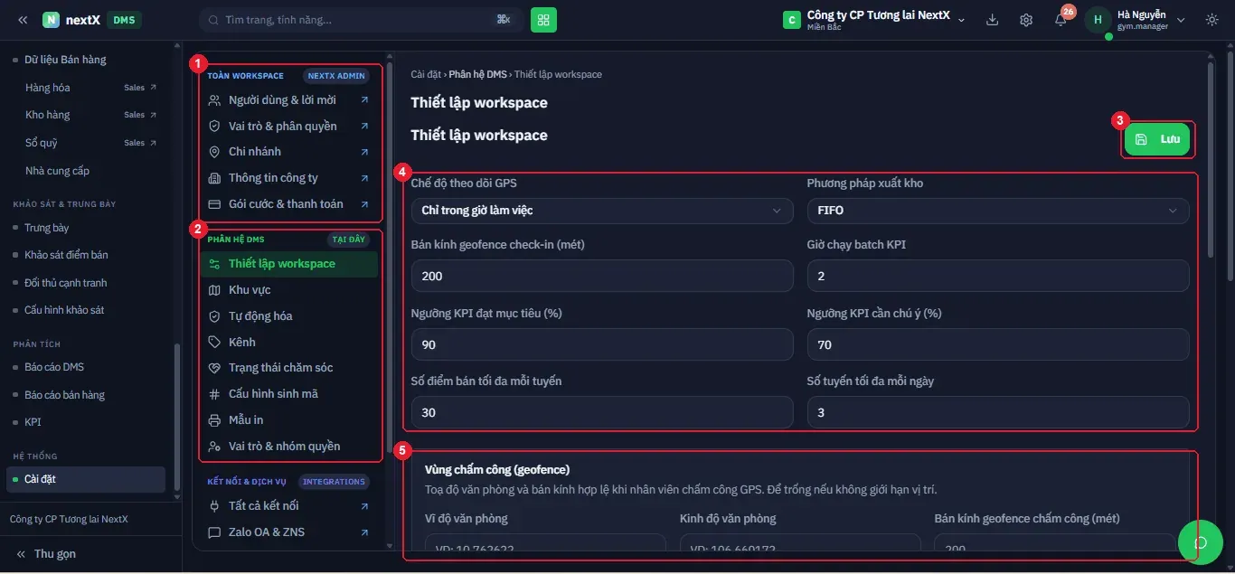1235x574 pixels.
Task: Click the green apps grid icon
Action: (543, 19)
